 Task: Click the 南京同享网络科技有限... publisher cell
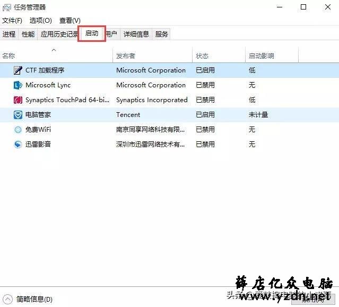tap(151, 130)
